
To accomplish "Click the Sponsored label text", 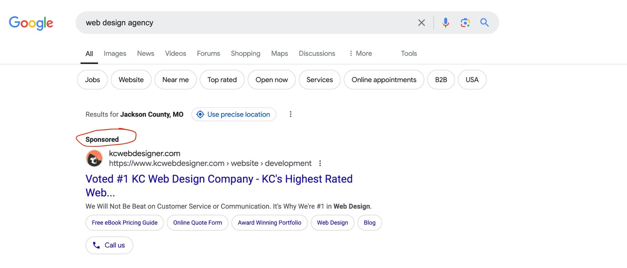I will point(102,139).
